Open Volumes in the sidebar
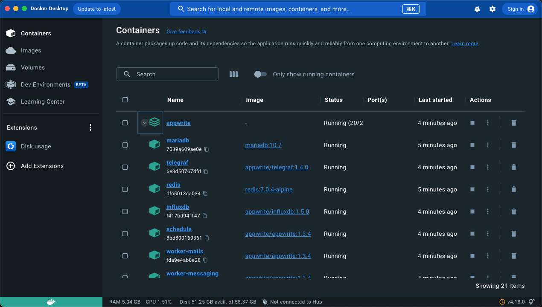 pos(32,67)
